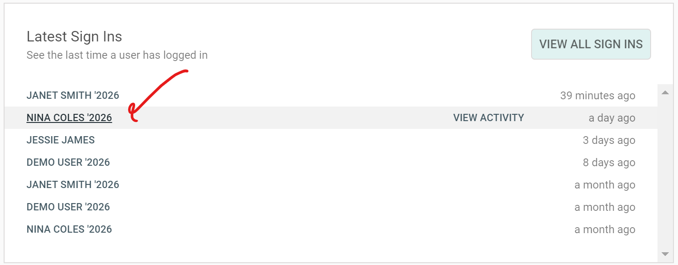Image resolution: width=678 pixels, height=265 pixels.
Task: Open the underlined Nina Coles '2026 link
Action: tap(69, 118)
